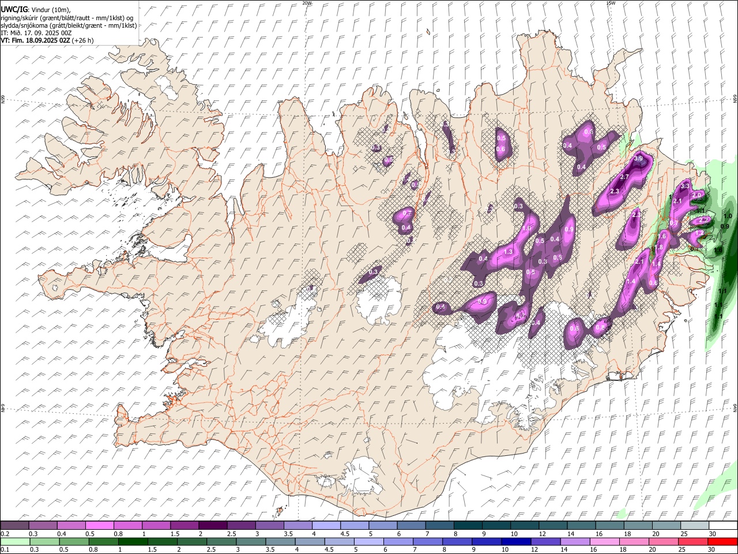Click the 2.0 precipitation value on map
Viewport: 738px width, 554px height.
[696, 196]
